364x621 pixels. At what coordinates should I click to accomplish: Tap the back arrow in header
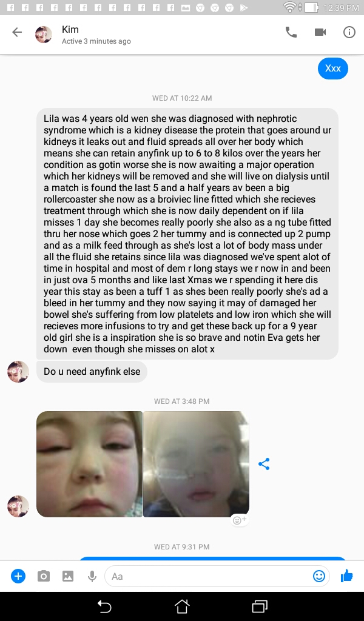coord(17,32)
